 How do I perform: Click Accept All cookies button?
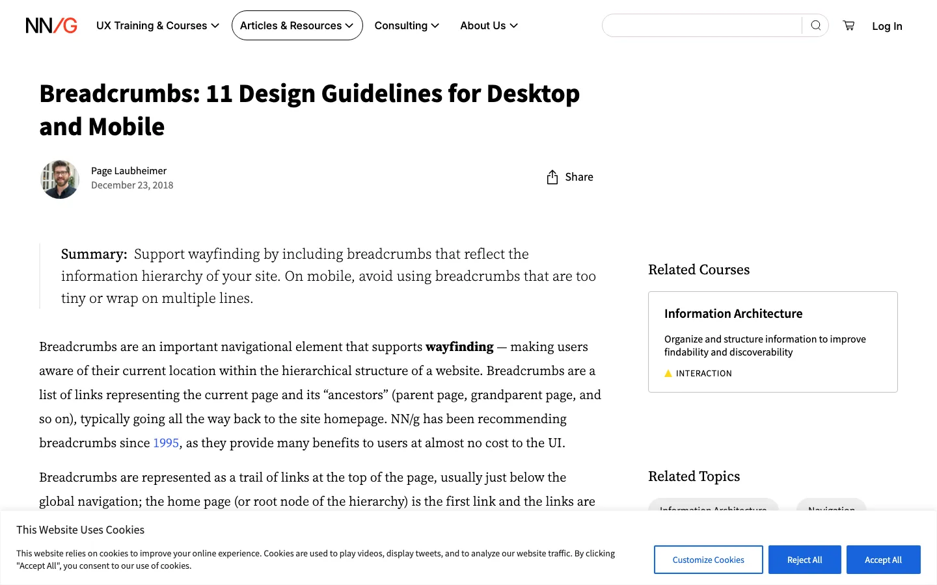click(883, 560)
